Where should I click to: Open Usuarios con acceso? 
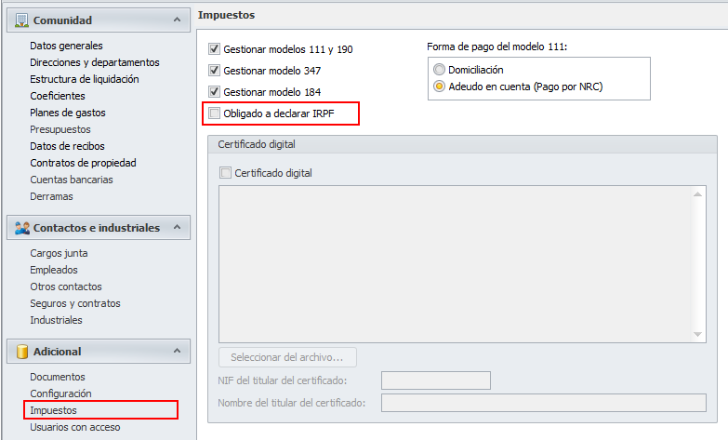[75, 427]
